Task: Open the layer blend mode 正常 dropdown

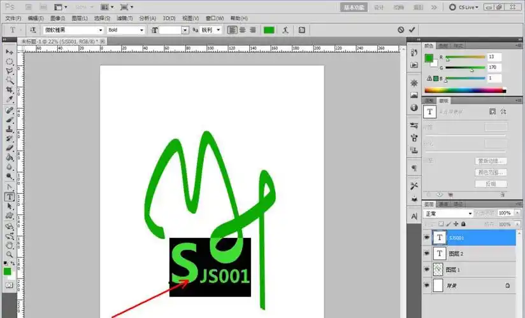Action: click(x=449, y=214)
